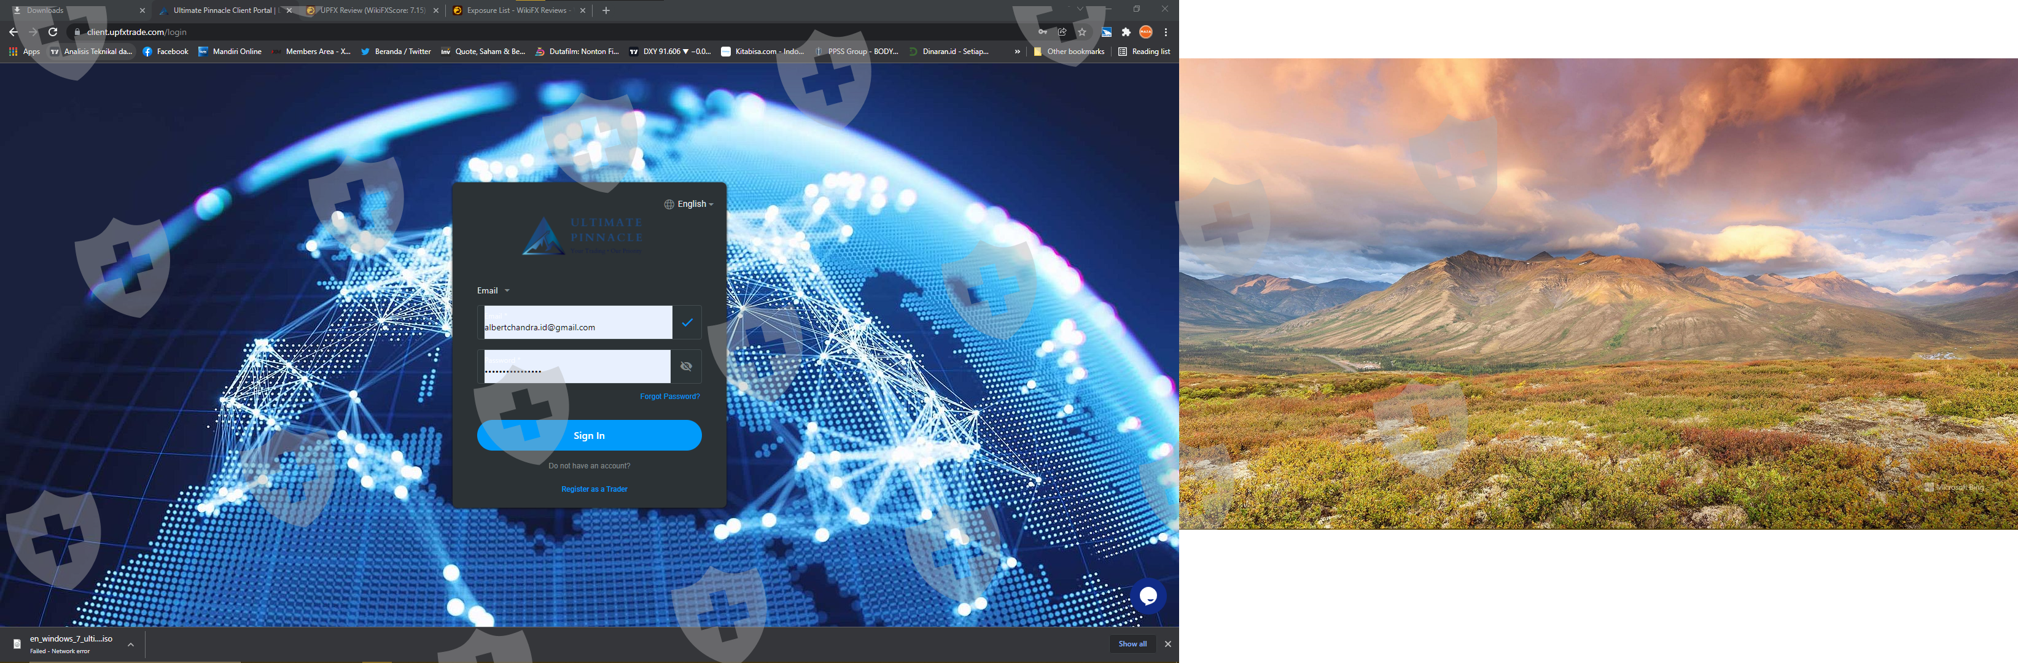
Task: Toggle password visibility eye icon
Action: [x=686, y=366]
